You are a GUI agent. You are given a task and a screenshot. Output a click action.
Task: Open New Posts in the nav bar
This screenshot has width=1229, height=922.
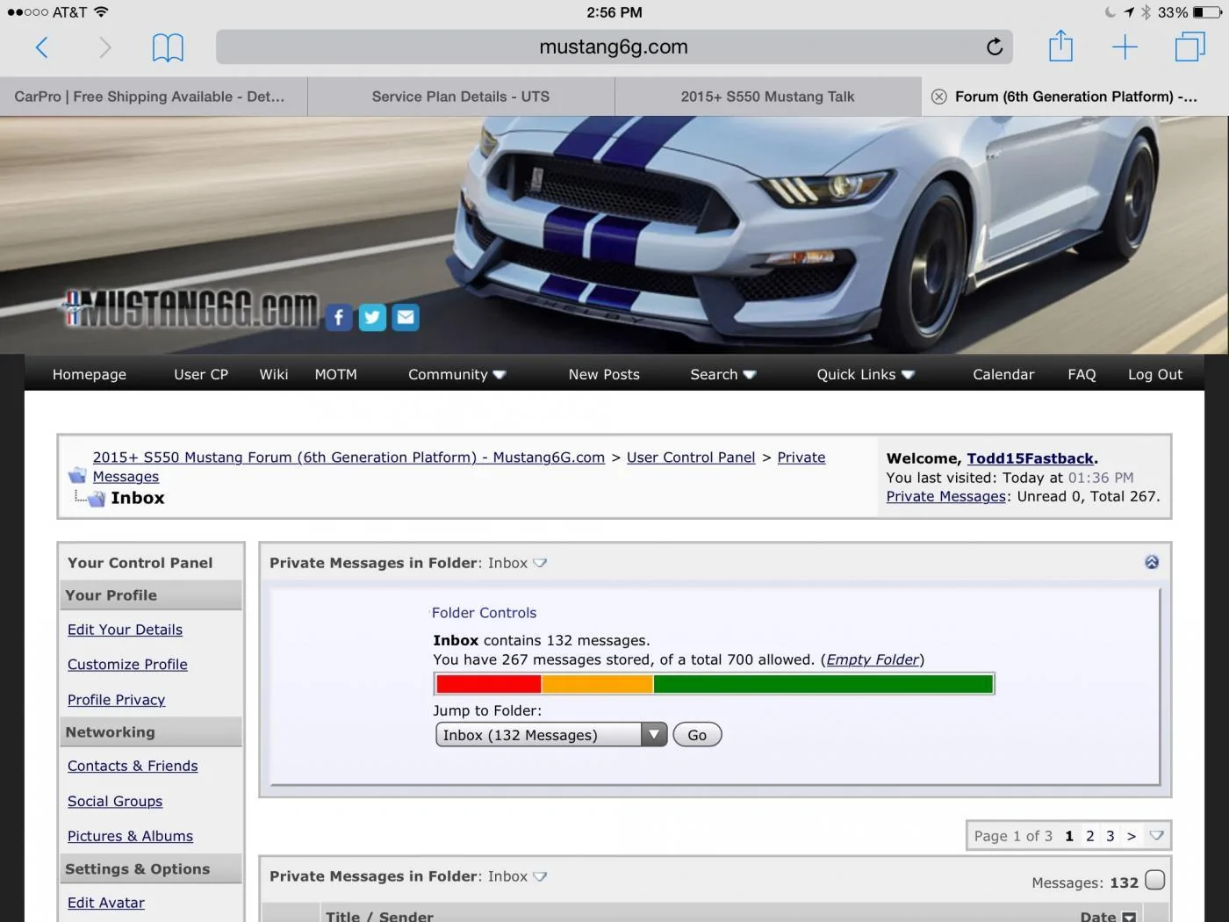tap(604, 374)
